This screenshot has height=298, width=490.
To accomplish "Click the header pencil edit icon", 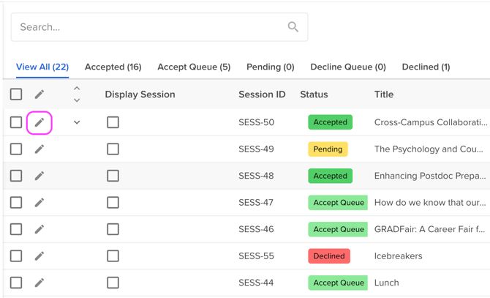I will click(x=39, y=94).
